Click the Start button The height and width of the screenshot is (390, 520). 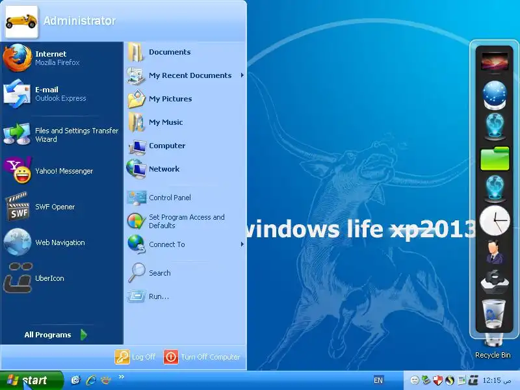click(x=31, y=380)
